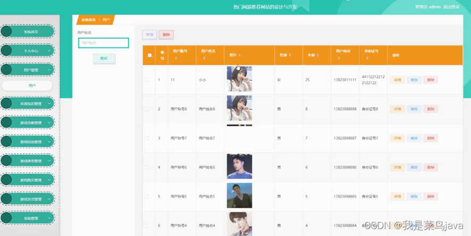471x236 pixels.
Task: Click the 查询 search button
Action: (x=104, y=58)
